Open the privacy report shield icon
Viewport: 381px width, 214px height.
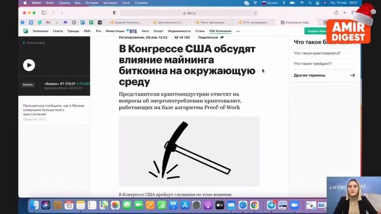pyautogui.click(x=115, y=12)
